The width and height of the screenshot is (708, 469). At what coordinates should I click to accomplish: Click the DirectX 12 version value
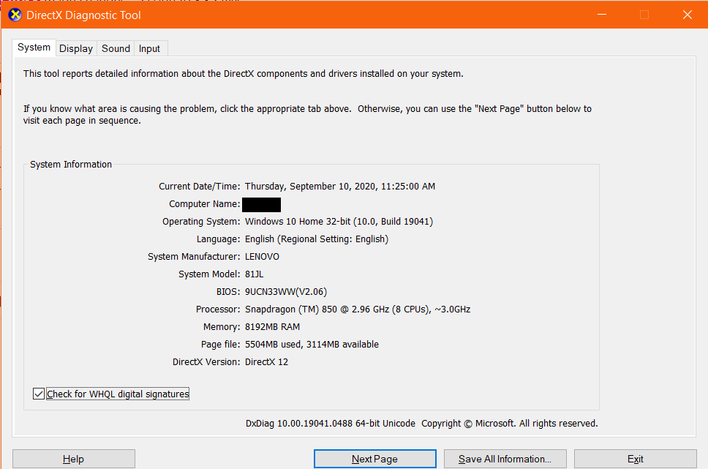pos(266,362)
